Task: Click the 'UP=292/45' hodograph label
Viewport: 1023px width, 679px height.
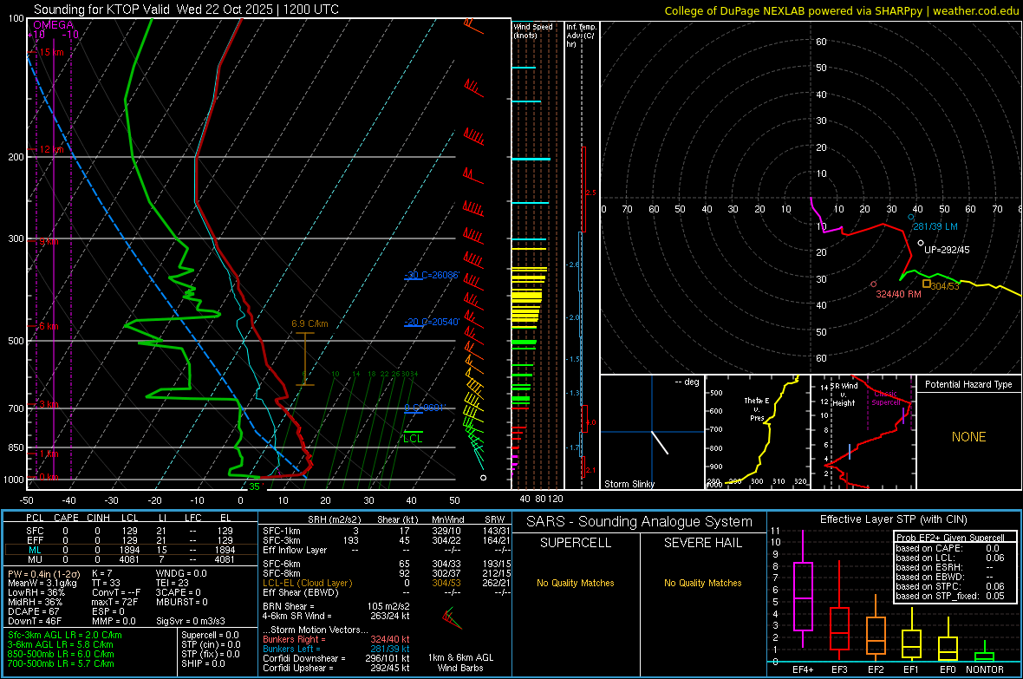Action: (x=947, y=250)
